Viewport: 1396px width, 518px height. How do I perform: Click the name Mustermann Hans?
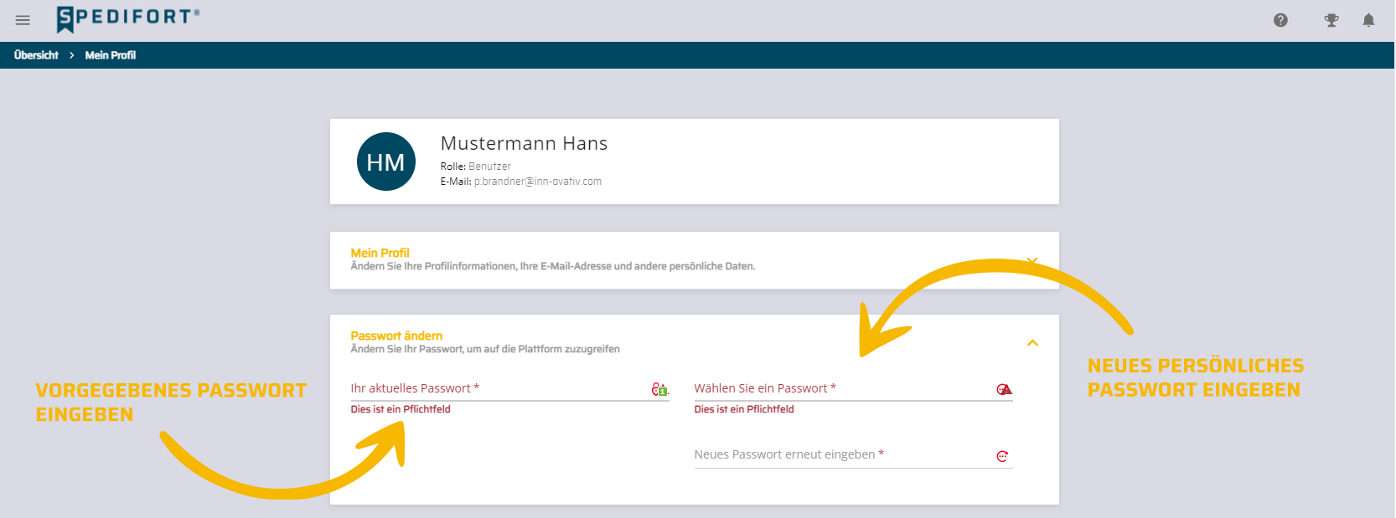pyautogui.click(x=524, y=143)
